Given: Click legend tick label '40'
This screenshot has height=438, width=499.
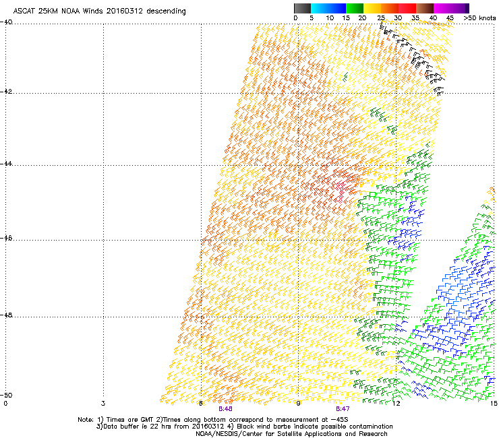Looking at the screenshot, I should click(x=433, y=18).
